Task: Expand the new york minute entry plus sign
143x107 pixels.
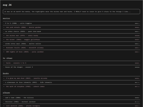Action: [4, 27]
